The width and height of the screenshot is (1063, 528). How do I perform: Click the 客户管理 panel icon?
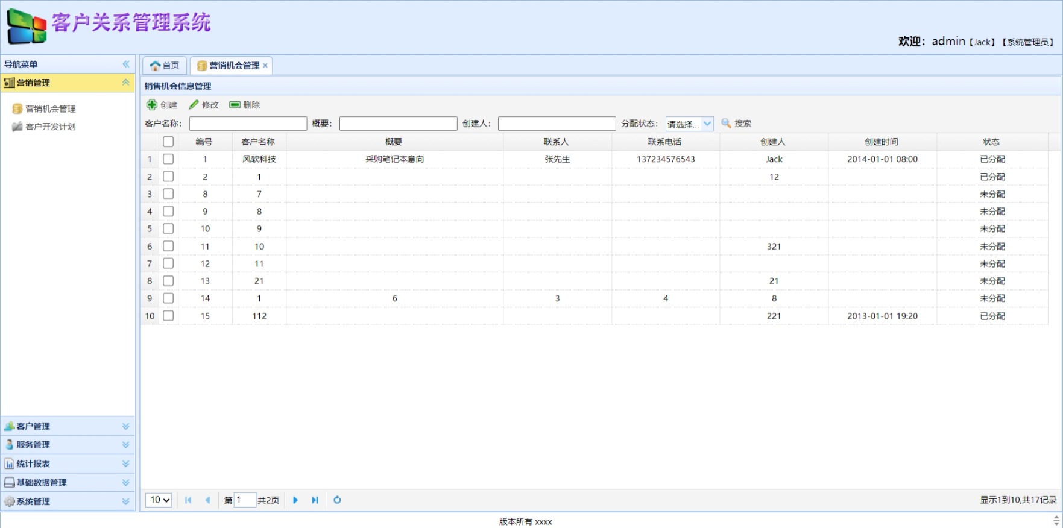(x=9, y=426)
